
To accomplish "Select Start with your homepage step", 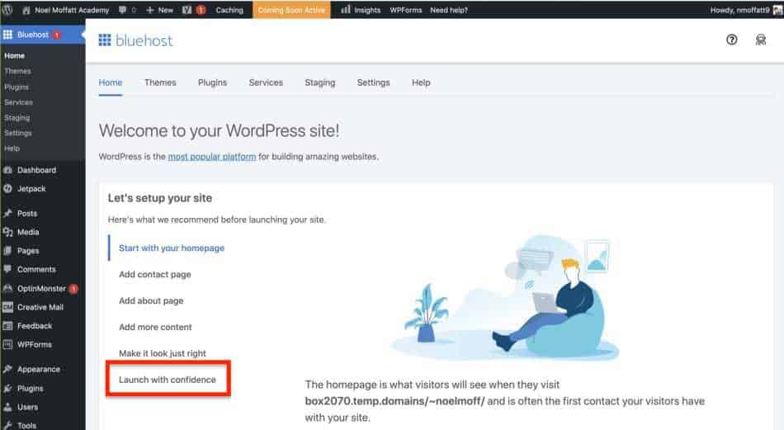I will 172,248.
